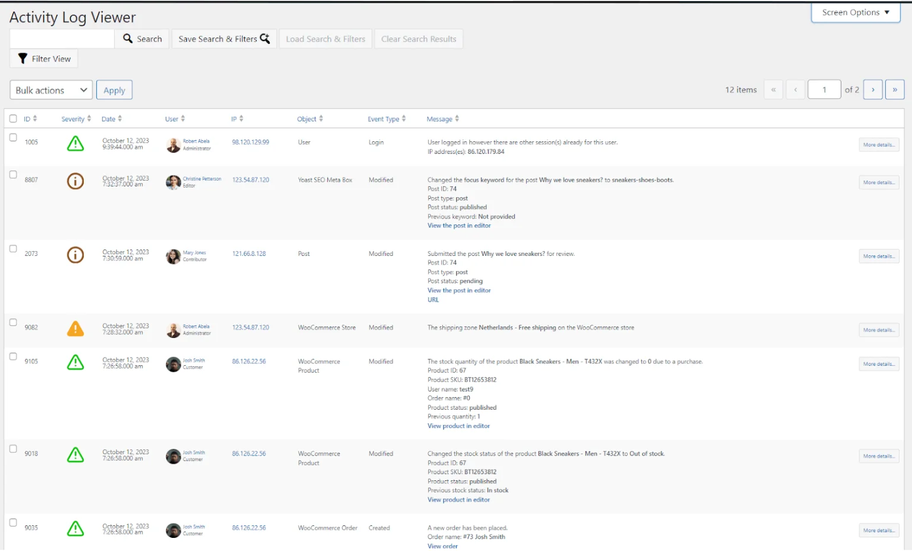912x551 pixels.
Task: Click Christine Petterson's avatar
Action: pyautogui.click(x=173, y=182)
